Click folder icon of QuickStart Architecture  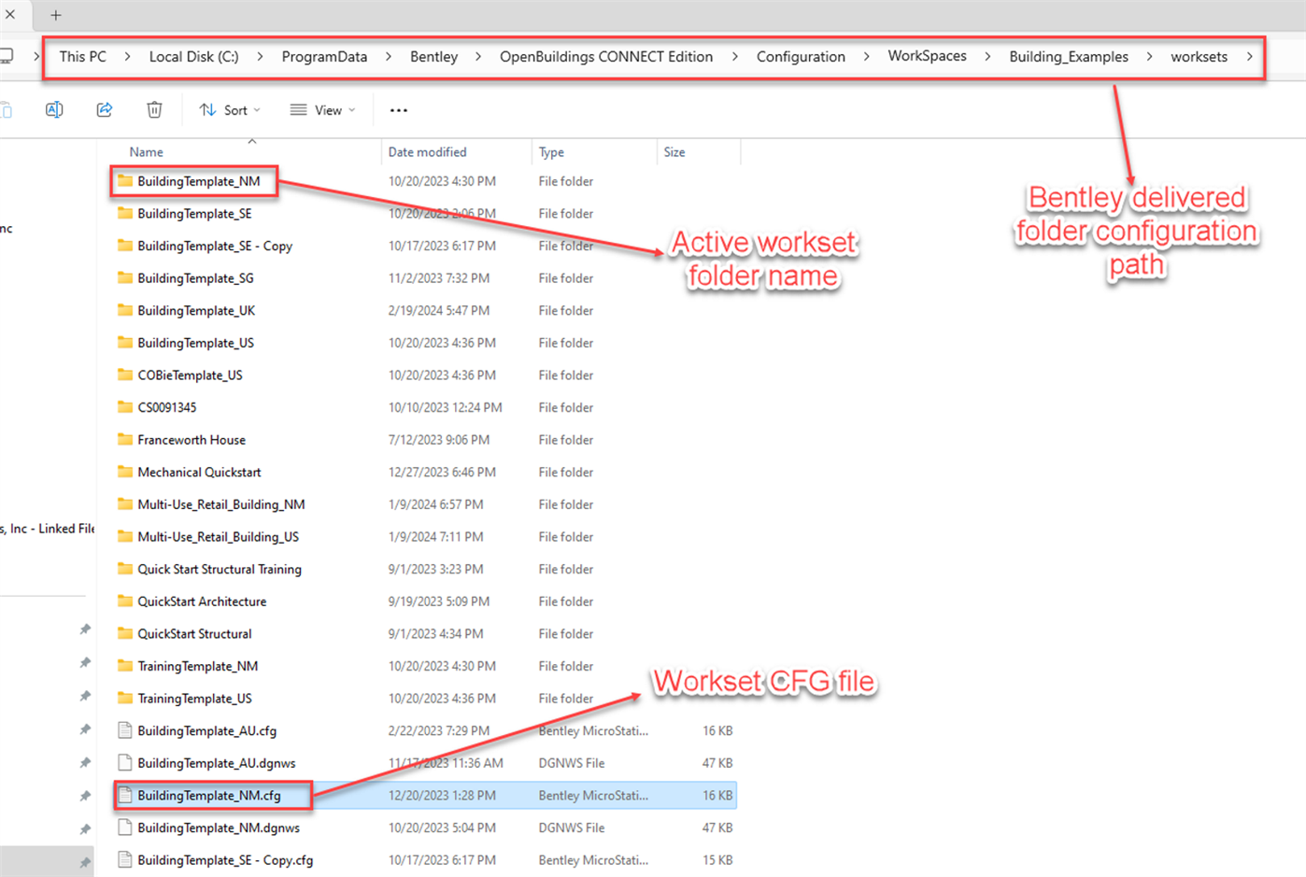coord(125,601)
